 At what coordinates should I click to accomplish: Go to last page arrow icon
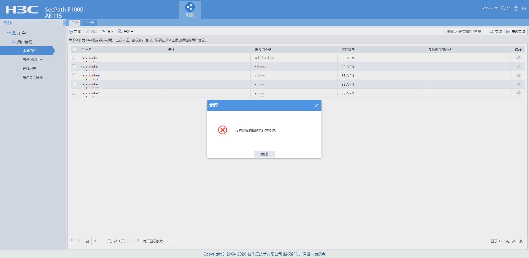coord(137,240)
